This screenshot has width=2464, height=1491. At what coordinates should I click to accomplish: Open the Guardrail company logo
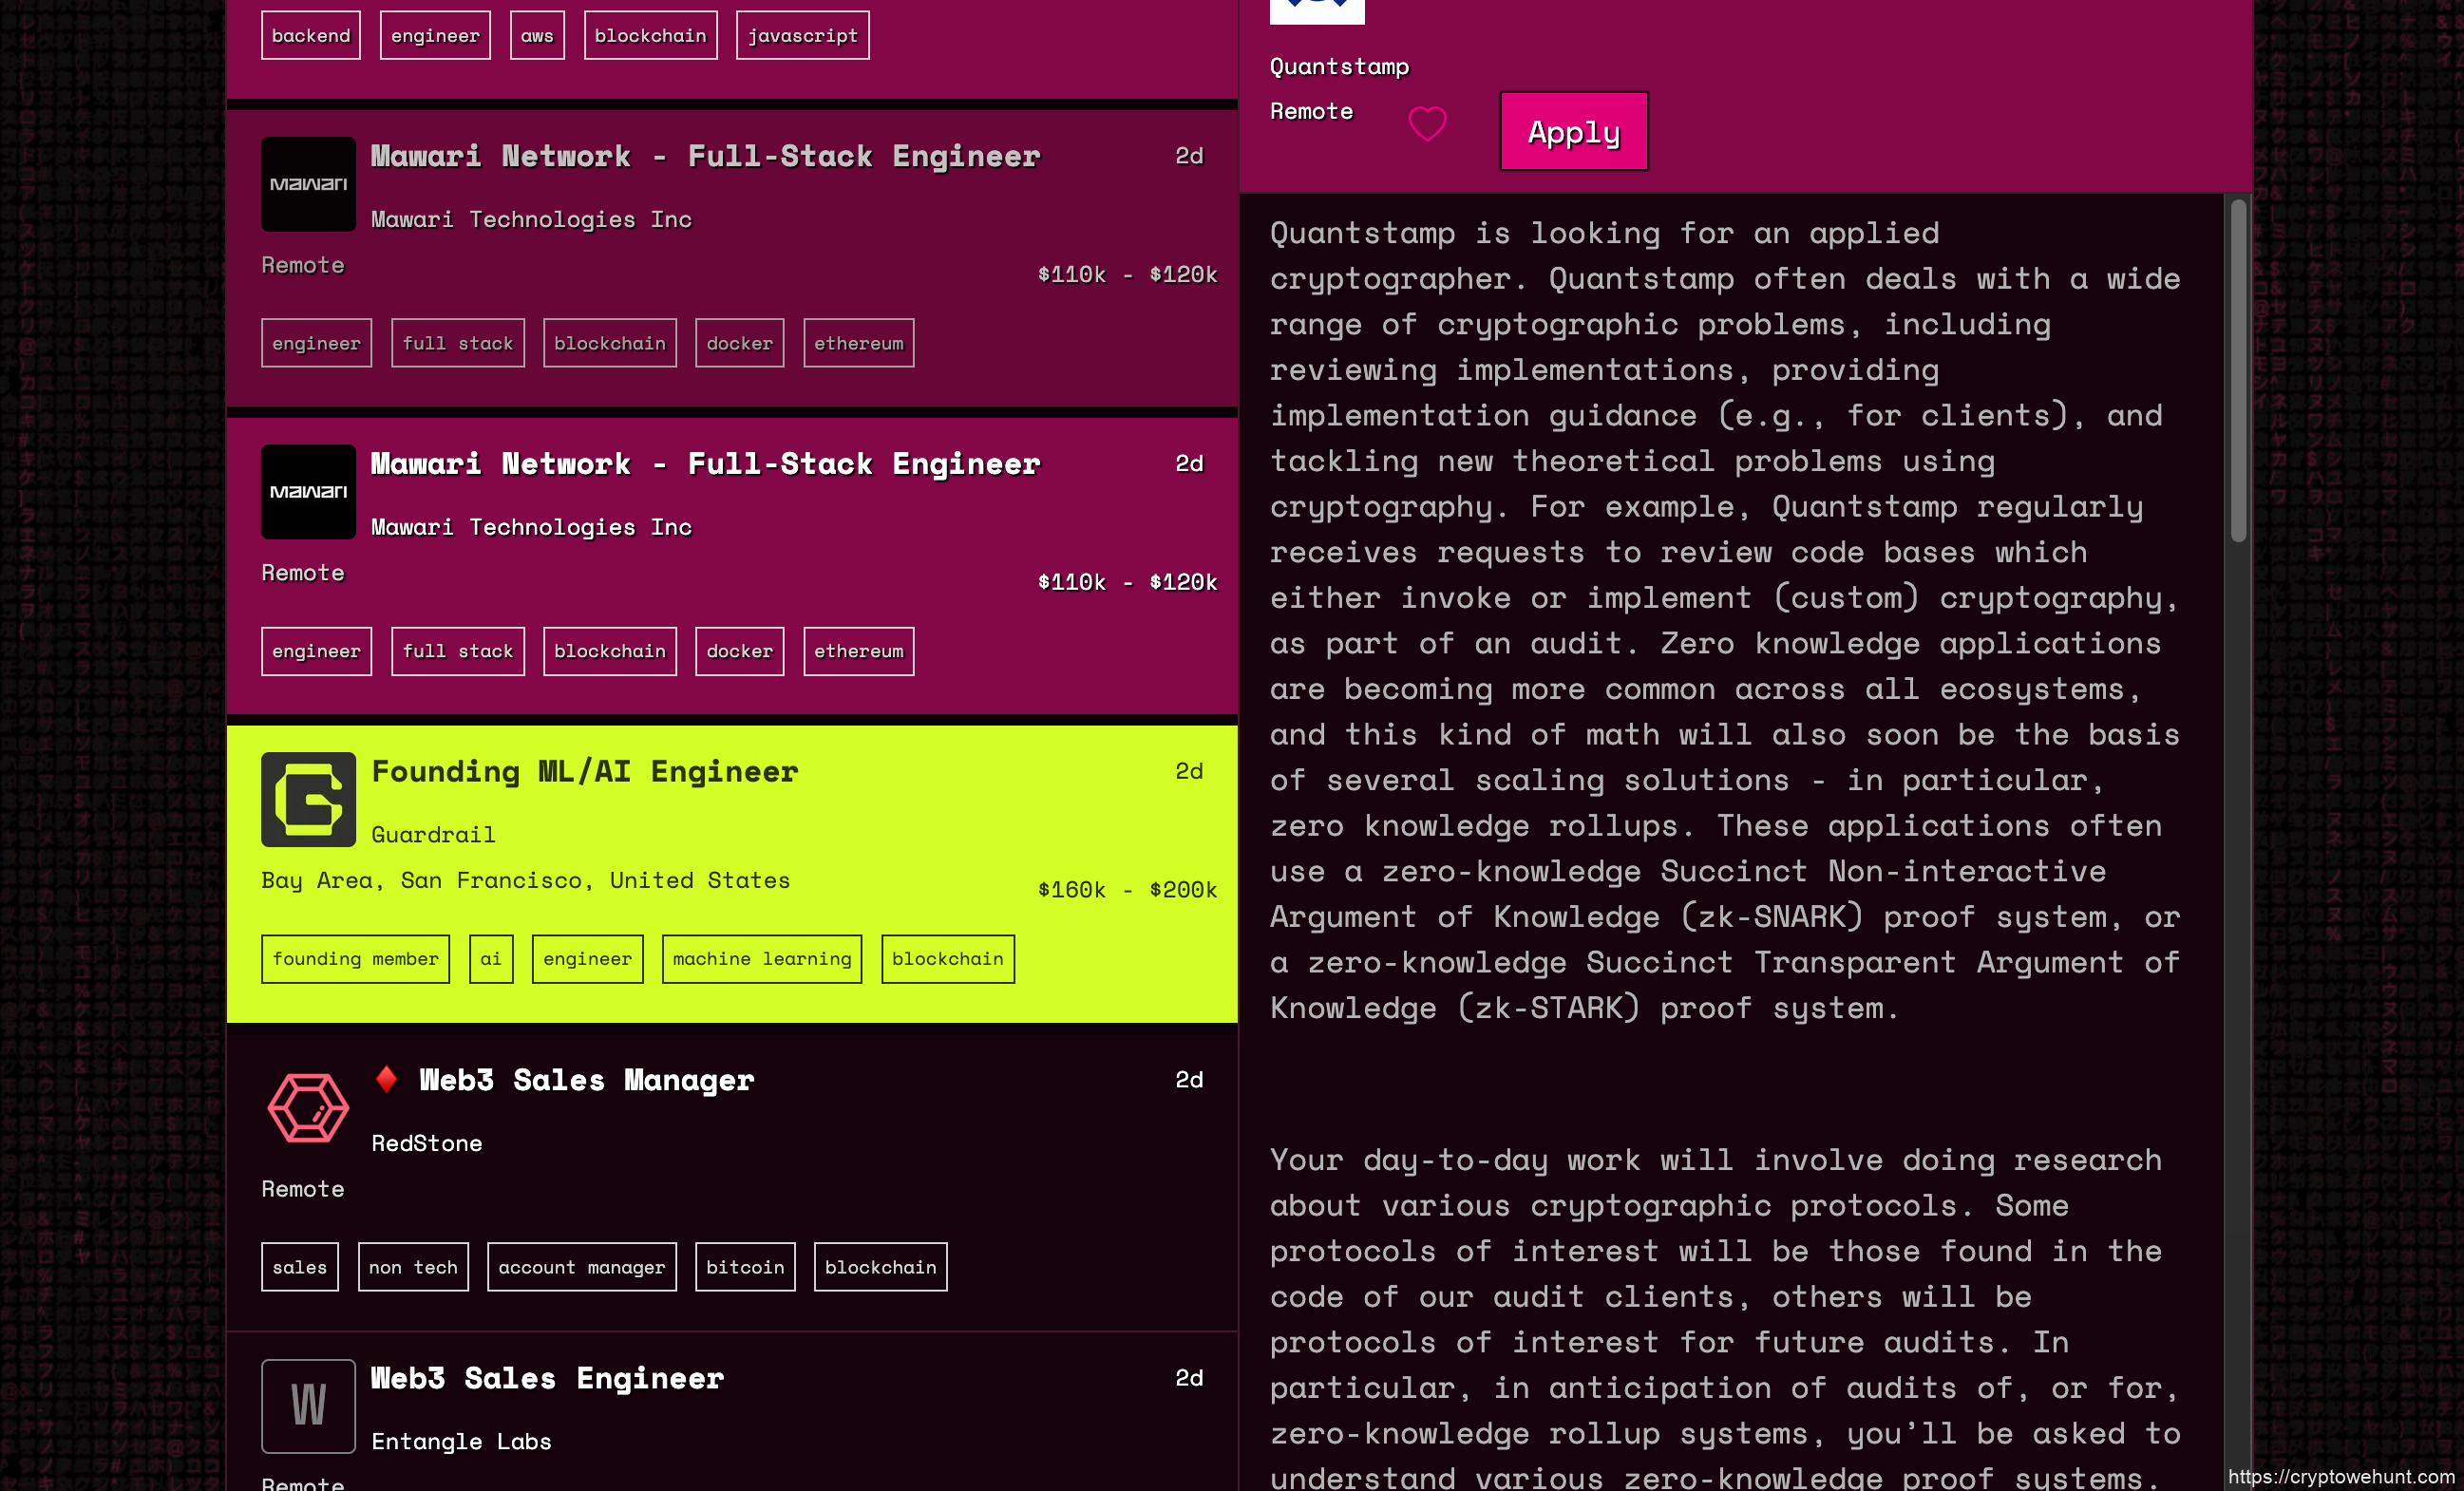click(x=308, y=799)
